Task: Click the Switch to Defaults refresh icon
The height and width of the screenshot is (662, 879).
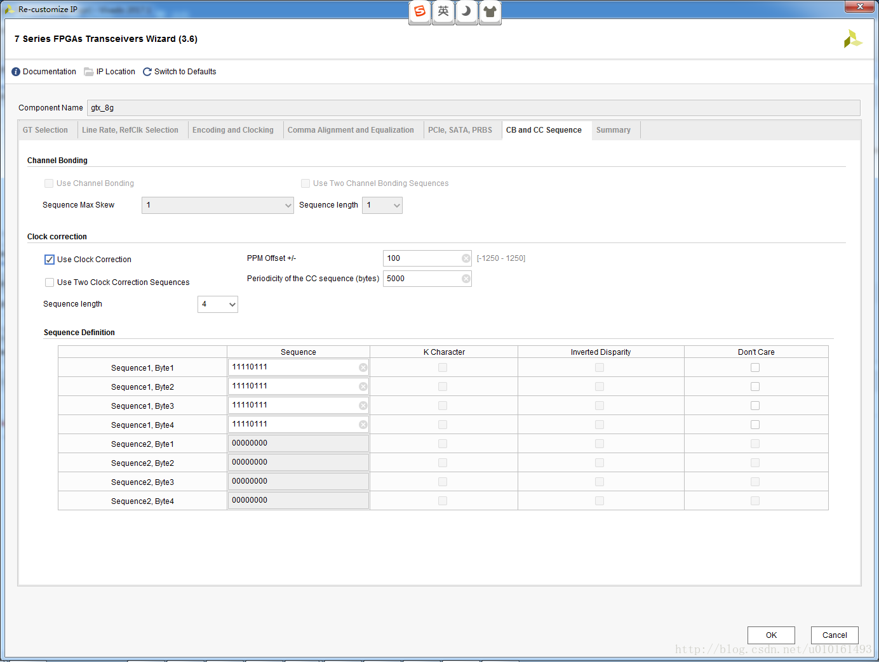Action: click(147, 72)
